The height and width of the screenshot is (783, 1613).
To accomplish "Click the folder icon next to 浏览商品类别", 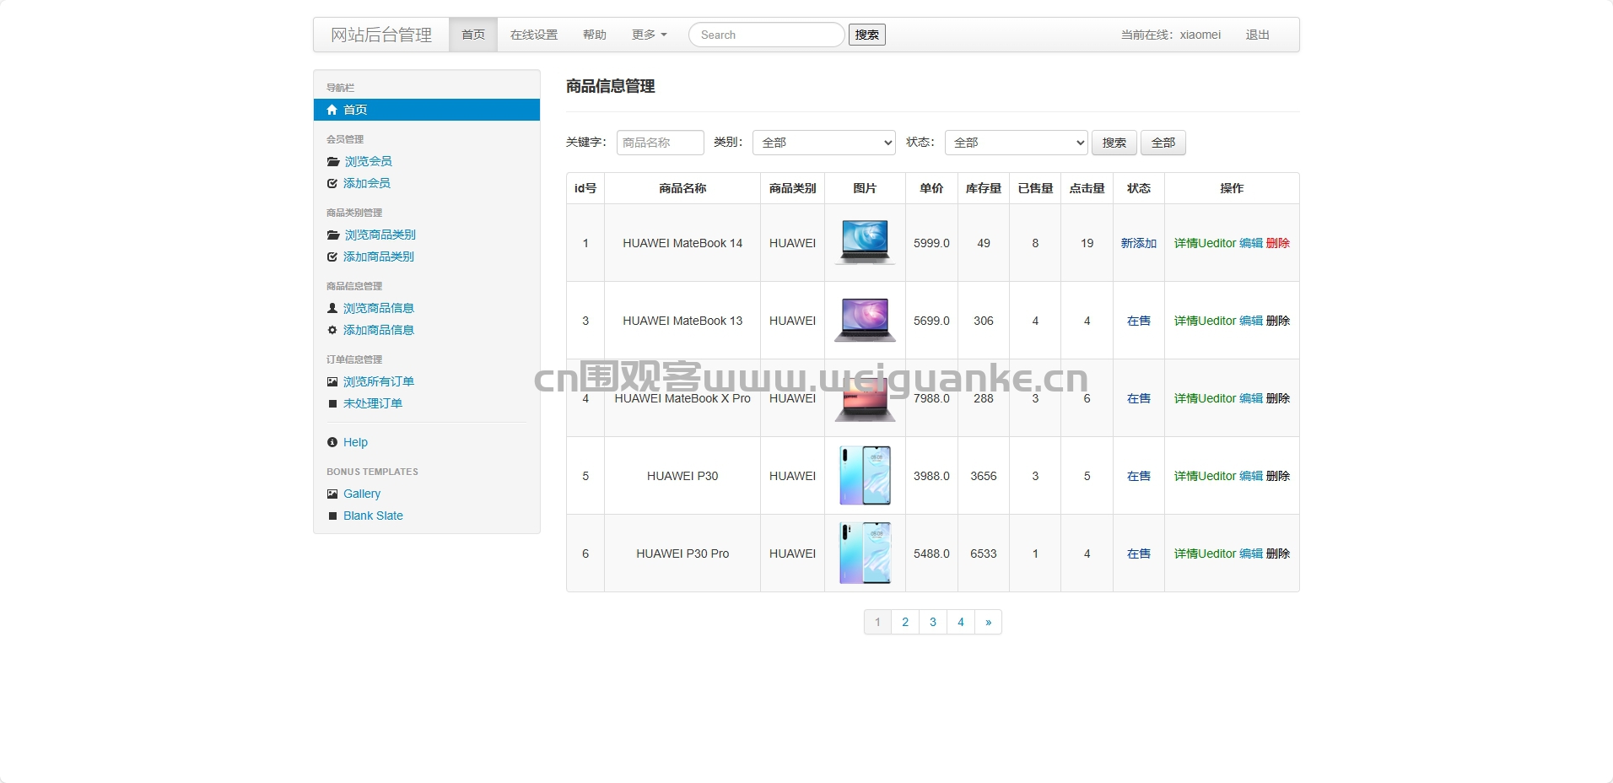I will pos(333,235).
